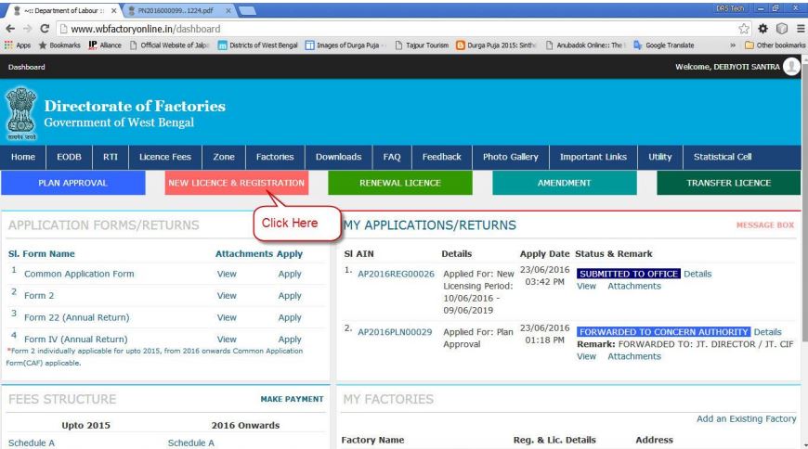Go to the Home menu item
Screen dimensions: 808x449
pos(23,157)
